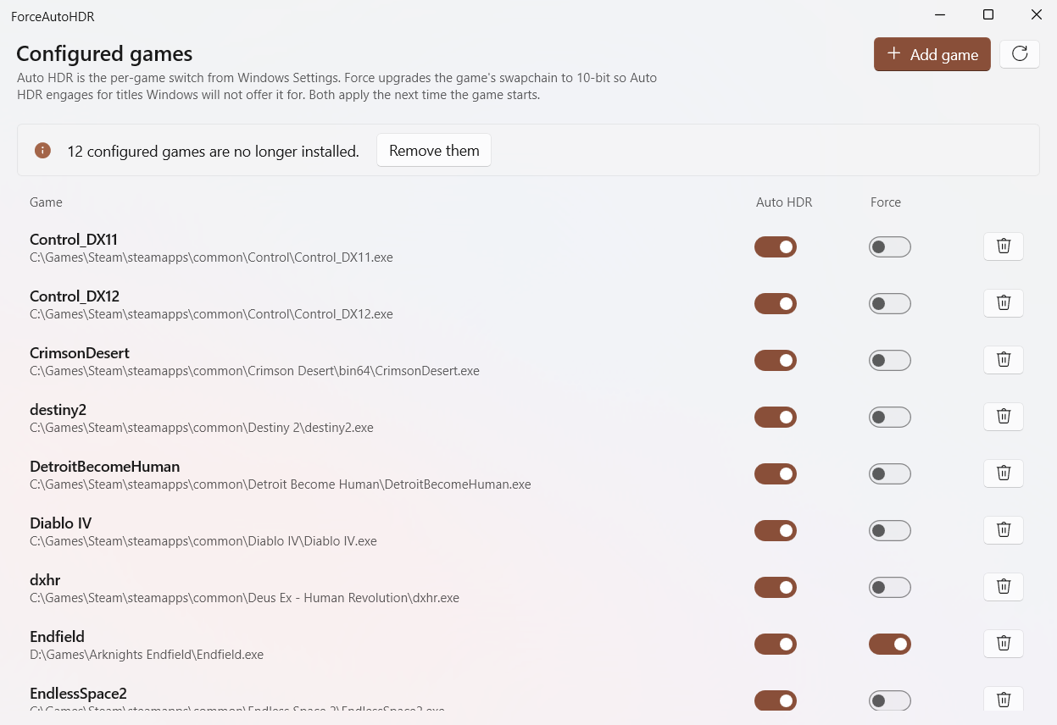Toggle Auto HDR for EndlessSpace2

pos(776,701)
